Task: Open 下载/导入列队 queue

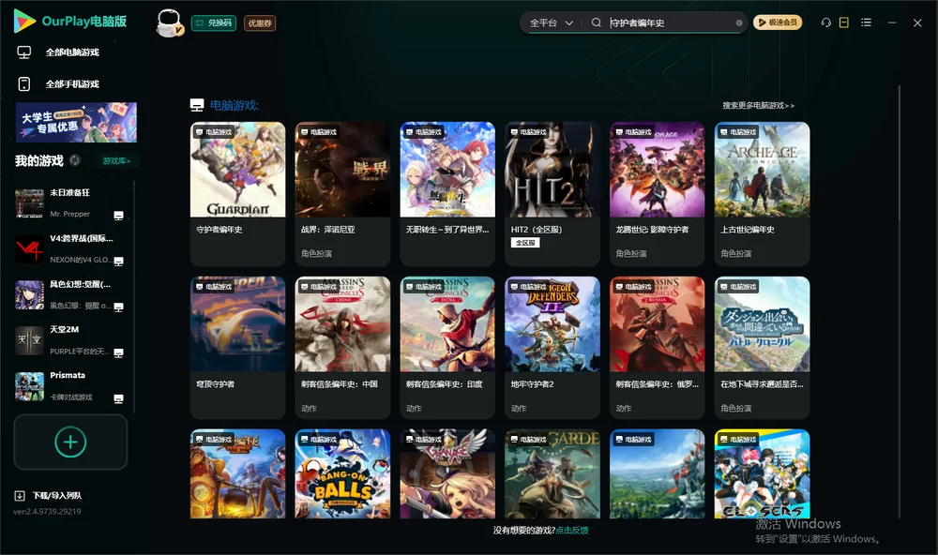Action: click(57, 495)
